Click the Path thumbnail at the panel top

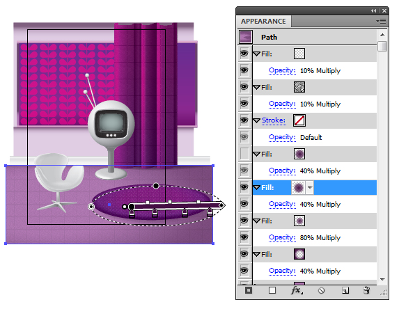point(246,37)
